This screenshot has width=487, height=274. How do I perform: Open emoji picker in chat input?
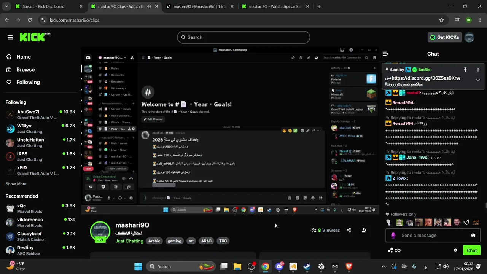tap(473, 236)
